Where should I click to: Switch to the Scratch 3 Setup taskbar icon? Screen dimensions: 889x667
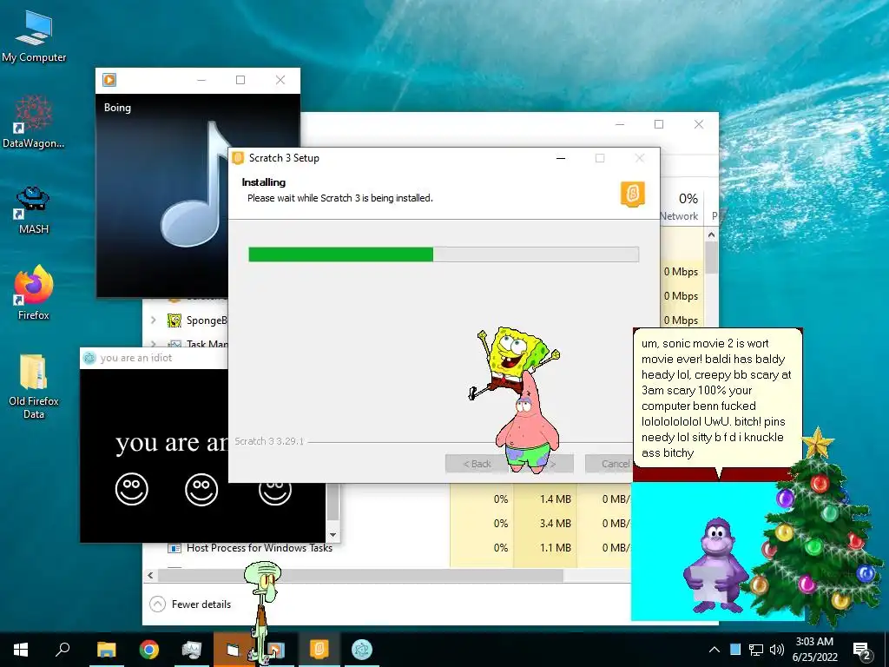coord(319,649)
